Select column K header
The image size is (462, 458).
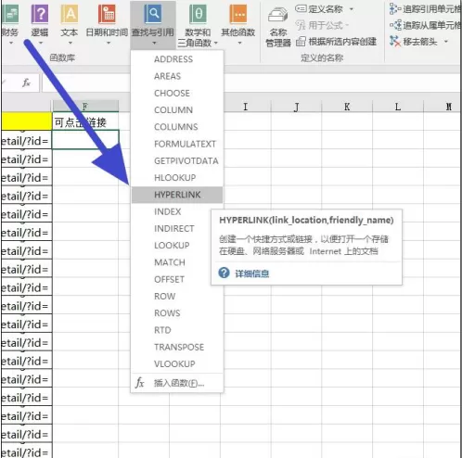347,107
